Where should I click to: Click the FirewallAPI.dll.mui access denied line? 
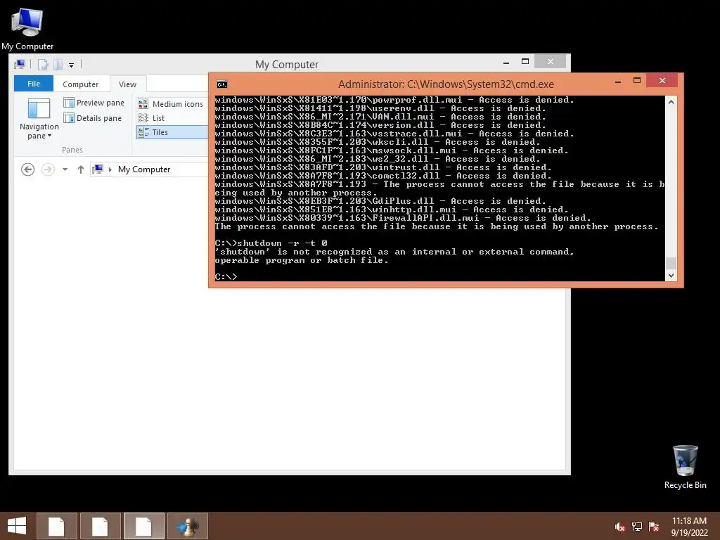click(403, 218)
